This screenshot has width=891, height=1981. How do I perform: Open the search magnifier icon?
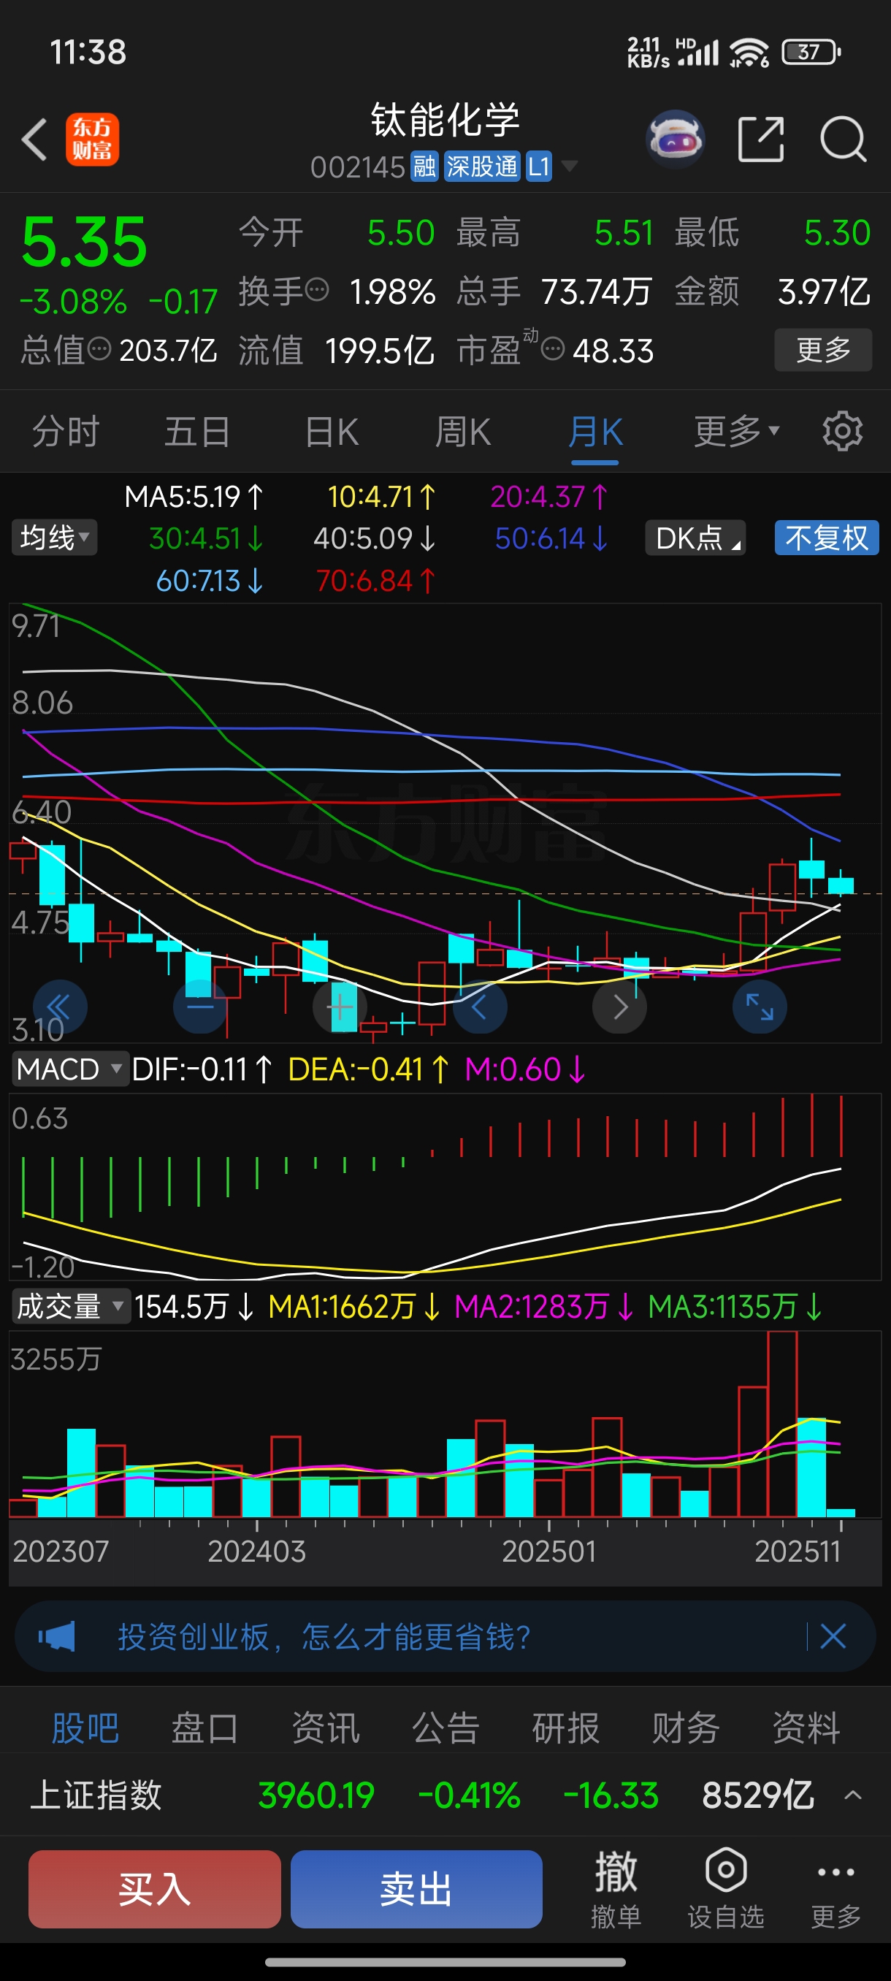[x=843, y=140]
